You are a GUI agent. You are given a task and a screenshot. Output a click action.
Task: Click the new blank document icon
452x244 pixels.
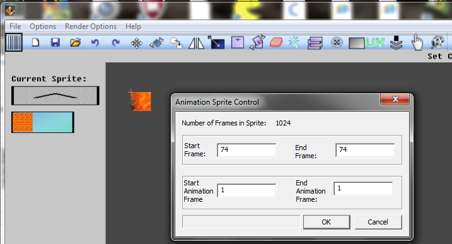click(35, 43)
